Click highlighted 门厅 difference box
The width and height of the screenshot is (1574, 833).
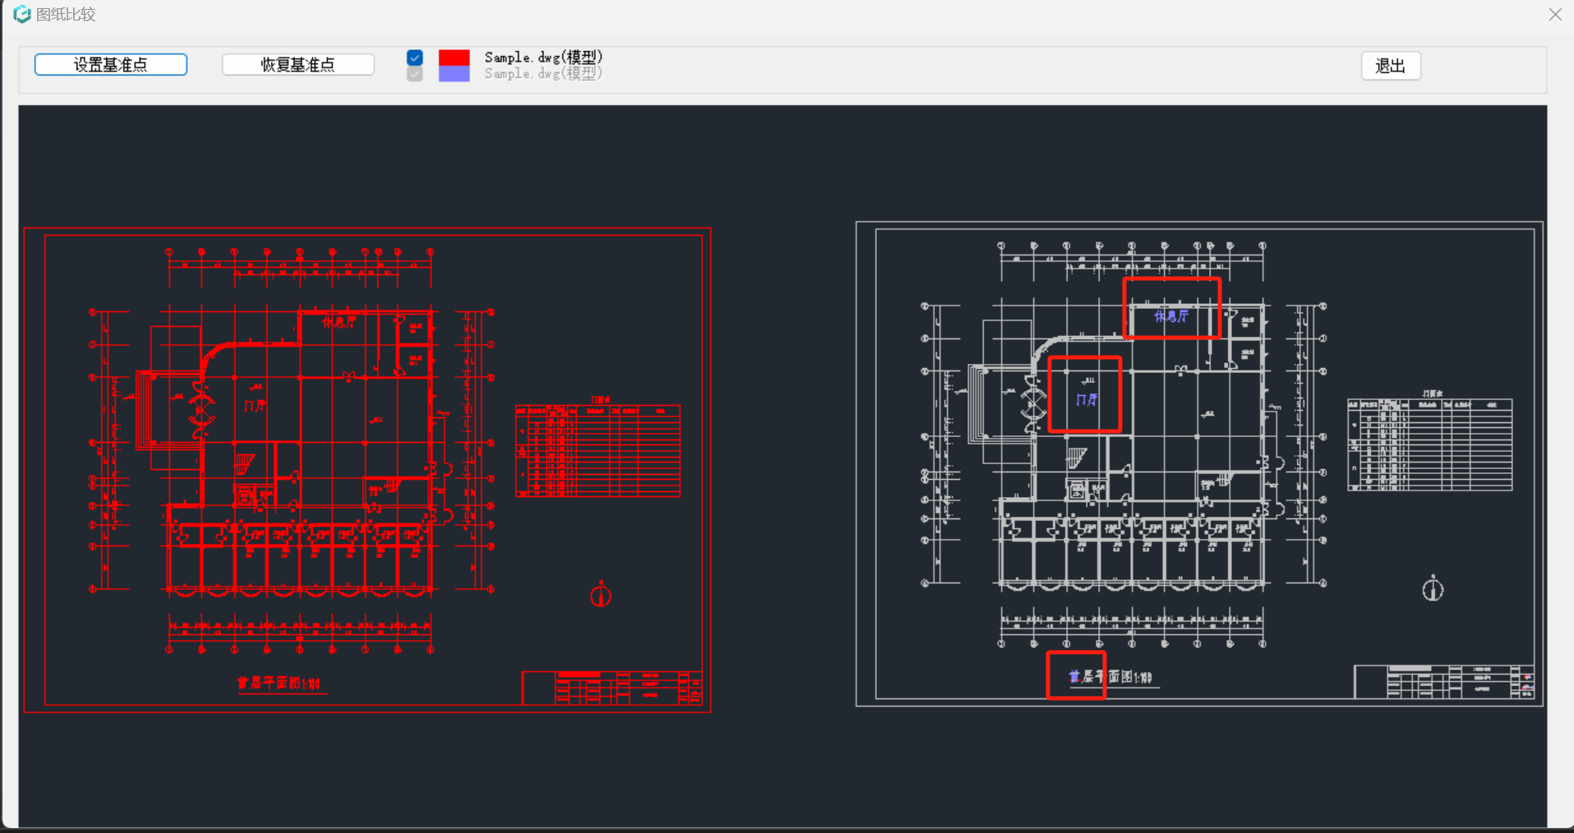(1085, 394)
